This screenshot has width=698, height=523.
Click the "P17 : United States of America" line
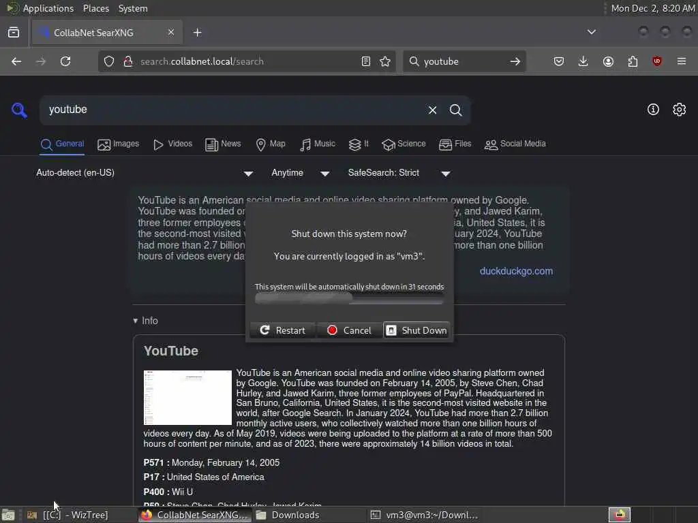point(204,477)
